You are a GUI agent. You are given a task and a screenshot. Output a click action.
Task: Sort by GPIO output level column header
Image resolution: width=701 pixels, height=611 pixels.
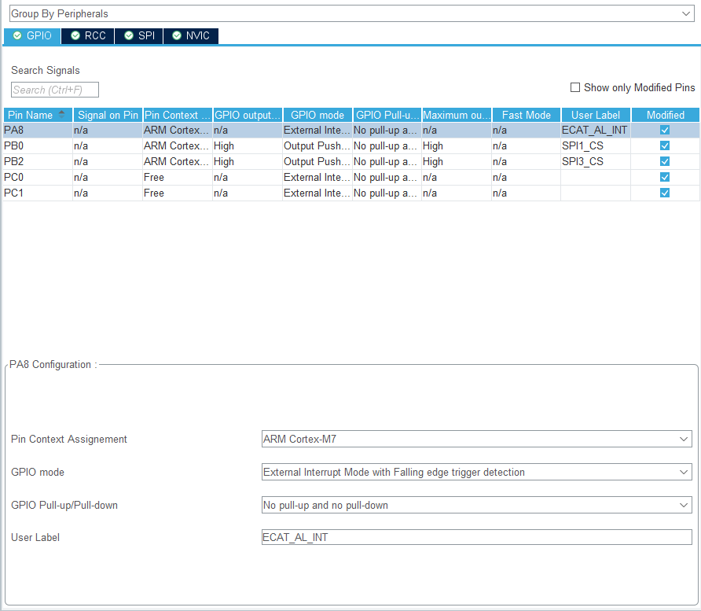click(248, 115)
